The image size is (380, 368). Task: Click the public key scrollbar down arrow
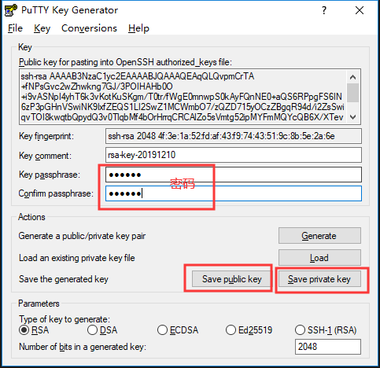pos(353,117)
